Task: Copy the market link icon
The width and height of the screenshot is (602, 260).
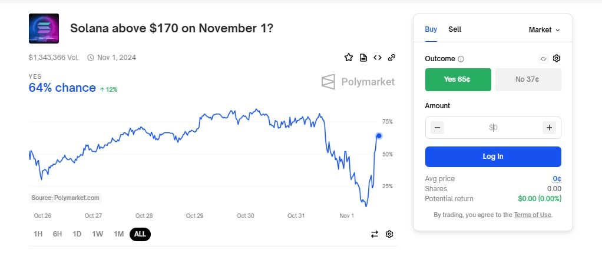Action: pos(392,58)
